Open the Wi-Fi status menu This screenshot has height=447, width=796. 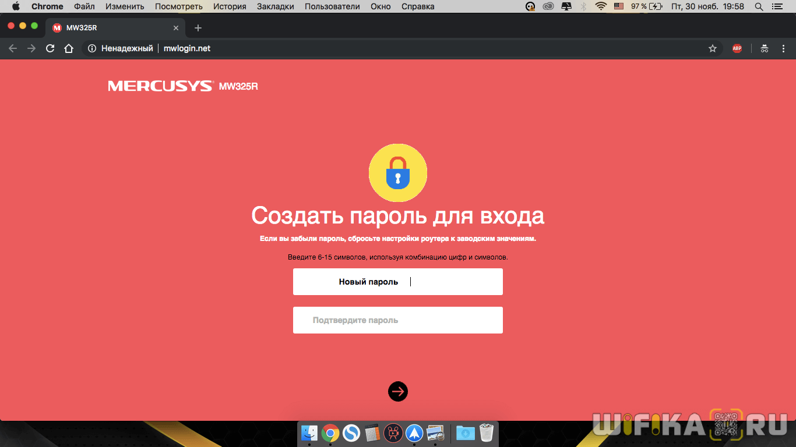601,7
